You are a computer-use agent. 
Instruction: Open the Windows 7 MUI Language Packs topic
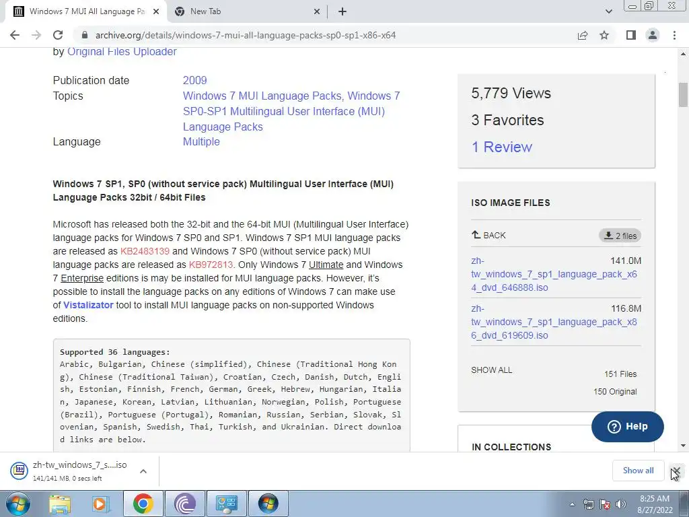[x=262, y=96]
